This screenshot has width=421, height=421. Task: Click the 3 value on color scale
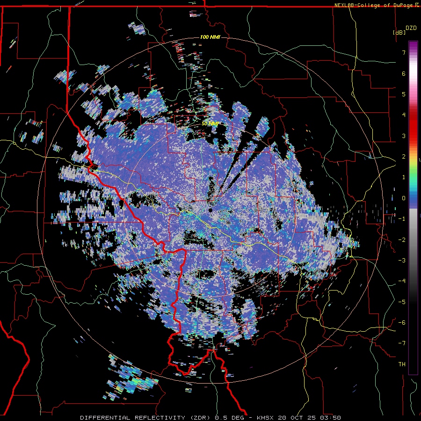[404, 136]
